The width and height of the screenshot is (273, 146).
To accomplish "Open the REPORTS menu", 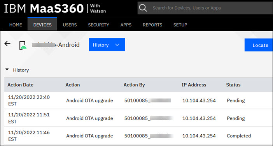I will tap(152, 25).
